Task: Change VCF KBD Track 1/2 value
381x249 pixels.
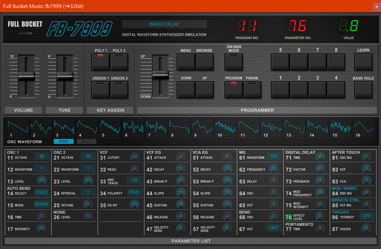Action: coord(134,181)
